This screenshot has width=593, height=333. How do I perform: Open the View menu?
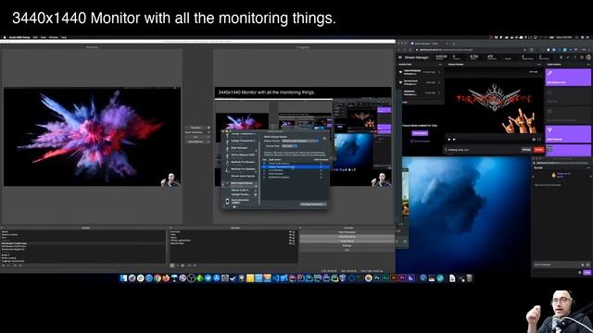tap(44, 37)
